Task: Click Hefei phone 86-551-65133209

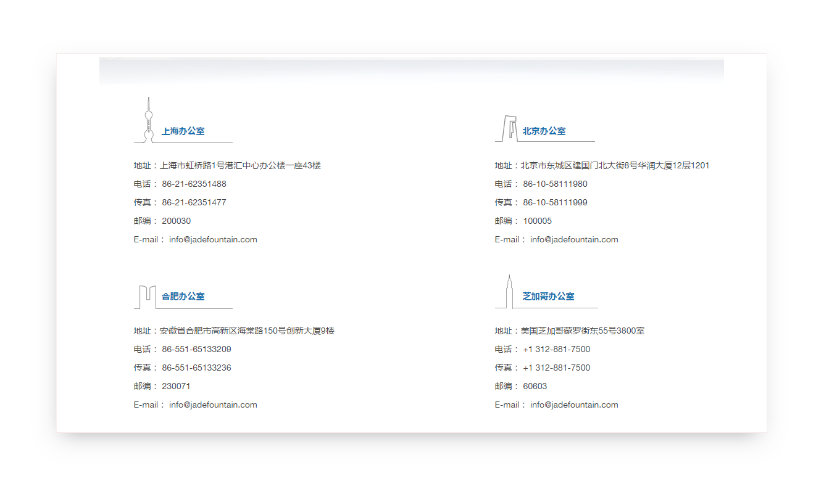Action: pos(197,350)
